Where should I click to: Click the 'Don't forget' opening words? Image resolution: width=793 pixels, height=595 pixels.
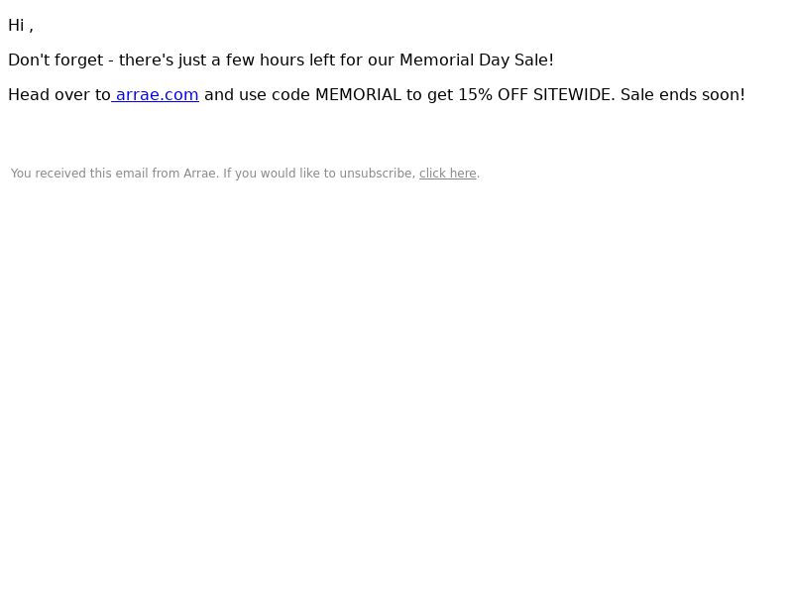[x=56, y=60]
